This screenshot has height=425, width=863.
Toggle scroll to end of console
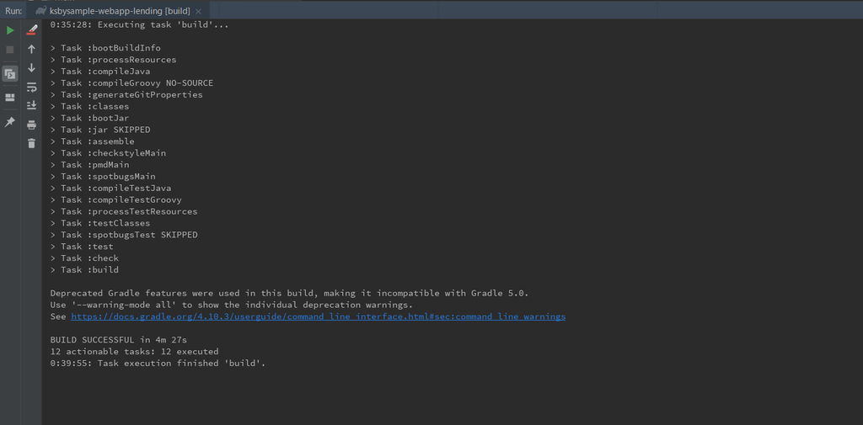click(x=31, y=105)
